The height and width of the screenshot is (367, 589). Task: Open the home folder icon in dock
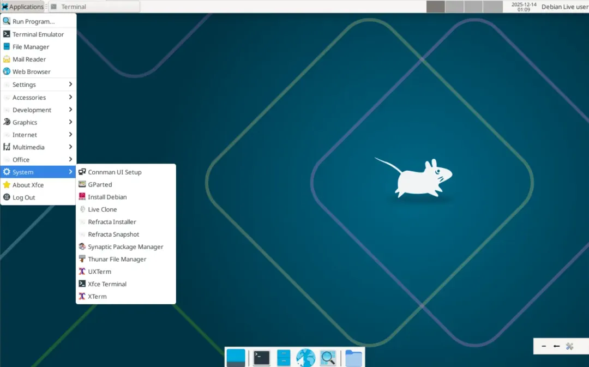(x=353, y=358)
